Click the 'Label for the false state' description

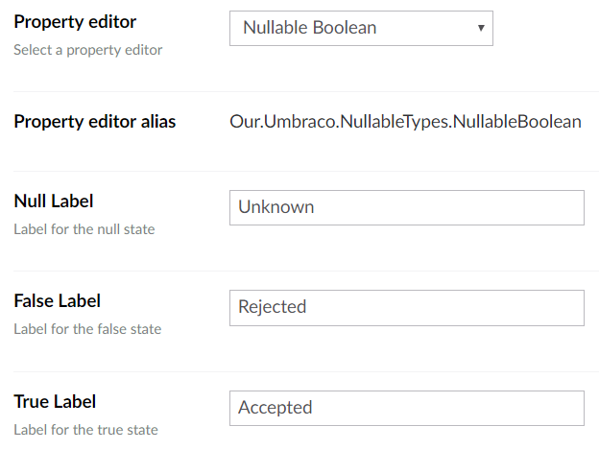click(87, 329)
